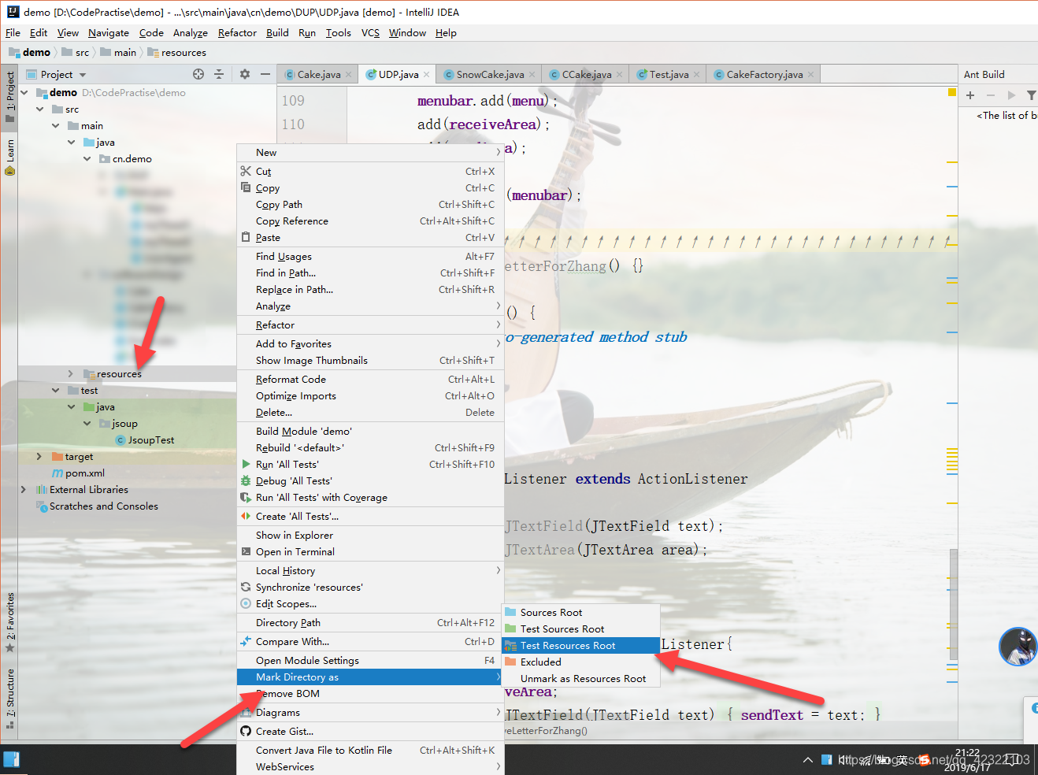The height and width of the screenshot is (775, 1038).
Task: Expand the resources folder node
Action: tap(71, 373)
